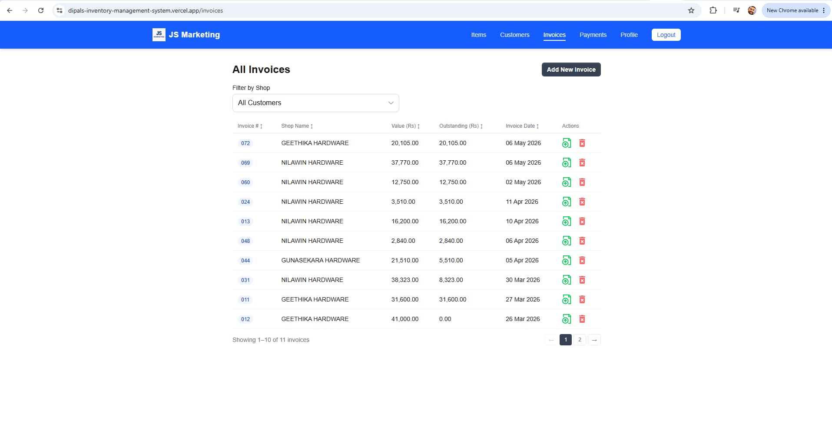Open payment icon for invoice 012

[x=566, y=319]
